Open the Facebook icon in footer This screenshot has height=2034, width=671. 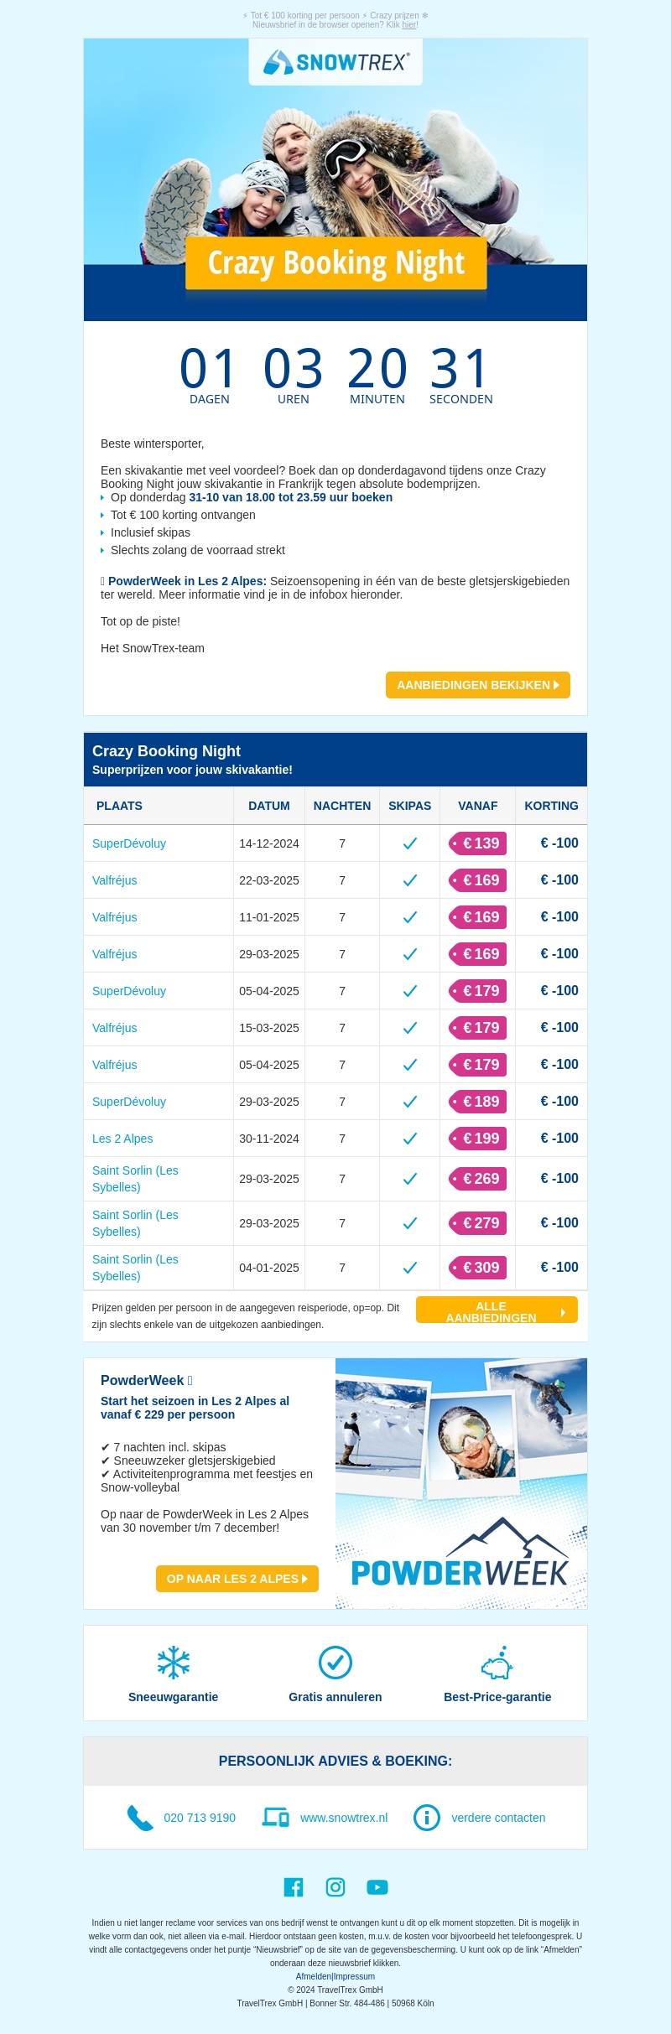tap(294, 1886)
